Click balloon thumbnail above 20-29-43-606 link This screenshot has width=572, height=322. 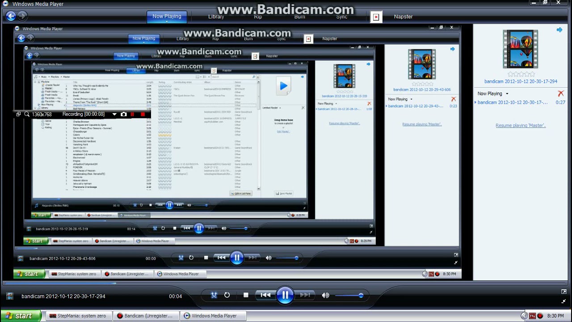pos(421,64)
